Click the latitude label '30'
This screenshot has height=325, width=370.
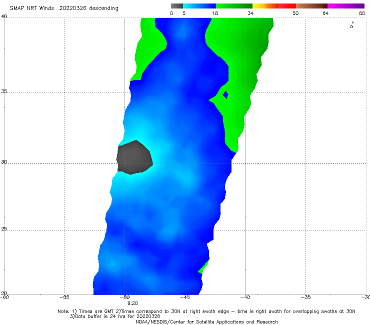click(x=4, y=162)
